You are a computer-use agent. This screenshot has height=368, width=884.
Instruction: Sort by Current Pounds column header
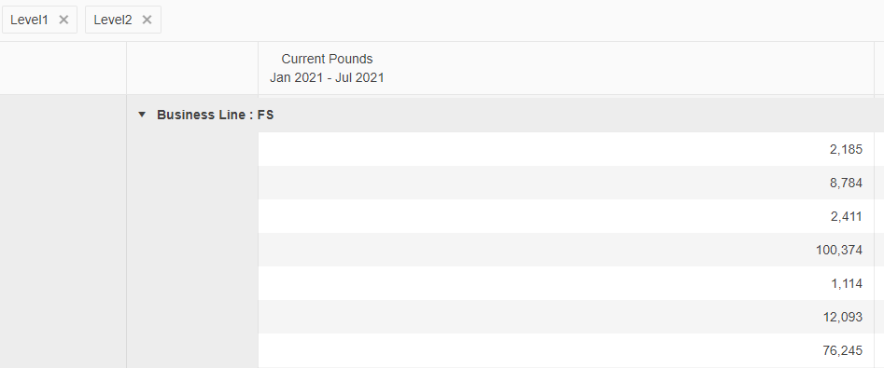click(327, 59)
